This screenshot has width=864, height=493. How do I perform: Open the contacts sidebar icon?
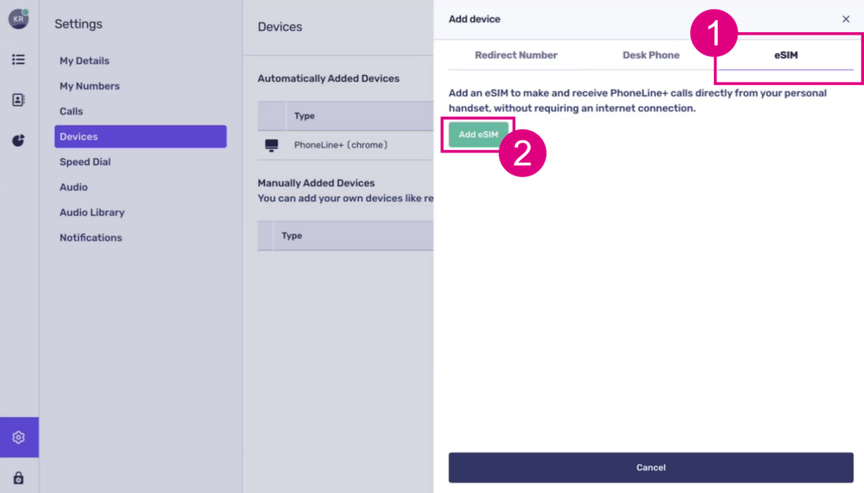(x=19, y=99)
